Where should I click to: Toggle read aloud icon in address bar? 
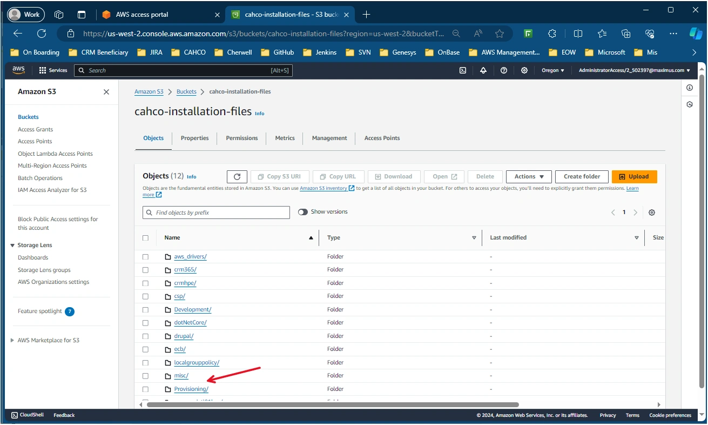tap(478, 34)
